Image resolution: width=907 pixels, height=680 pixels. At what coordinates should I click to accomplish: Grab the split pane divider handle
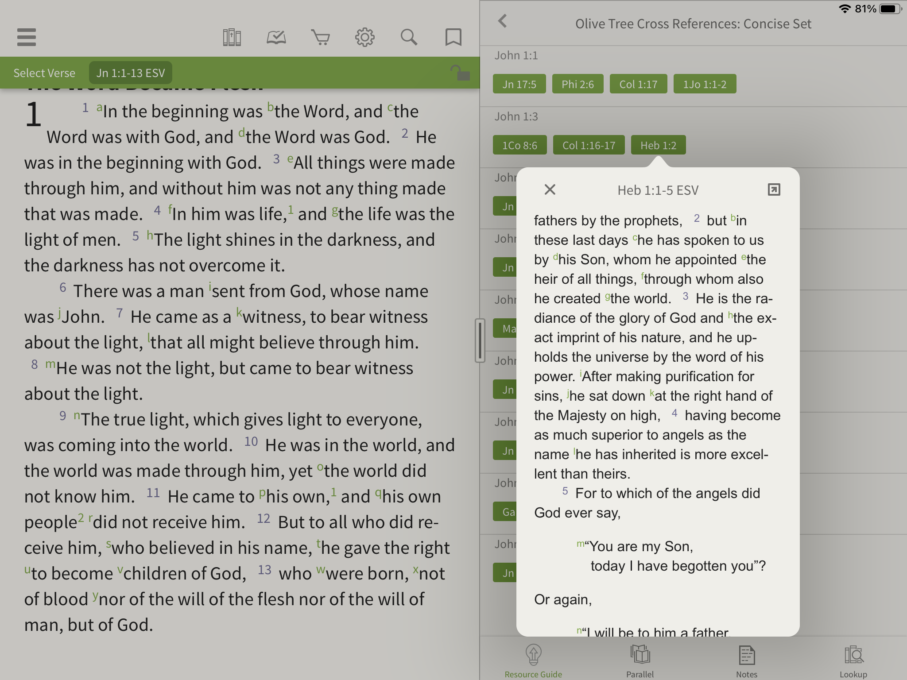(x=480, y=340)
